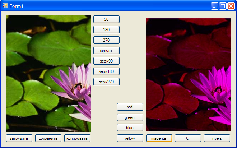Load an image with загрузить

(x=19, y=138)
